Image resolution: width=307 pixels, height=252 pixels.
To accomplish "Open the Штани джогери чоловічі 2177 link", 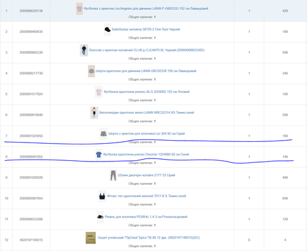I will [x=147, y=175].
